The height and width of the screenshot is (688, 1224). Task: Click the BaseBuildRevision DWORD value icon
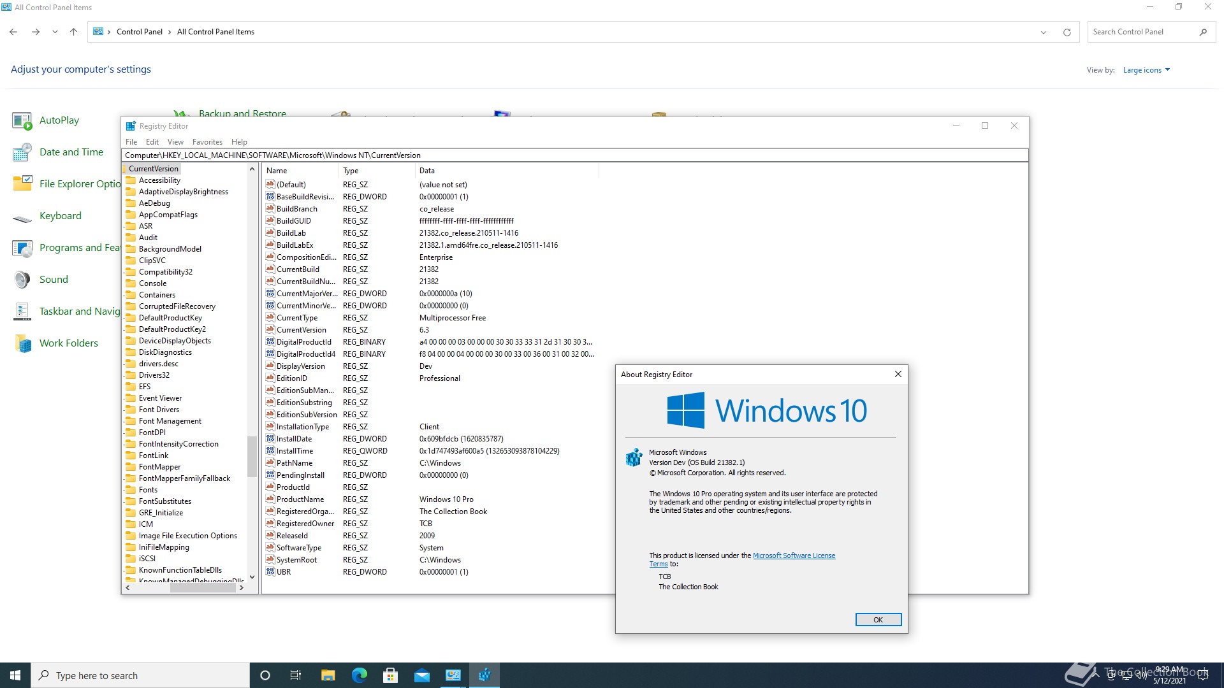[270, 196]
